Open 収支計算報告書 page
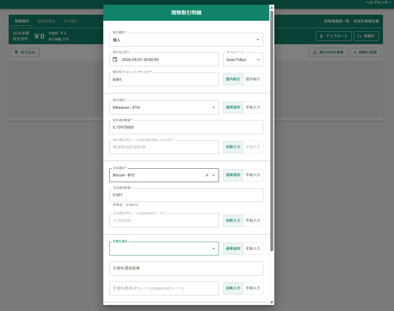Viewport: 394px width, 311px height. (x=366, y=21)
